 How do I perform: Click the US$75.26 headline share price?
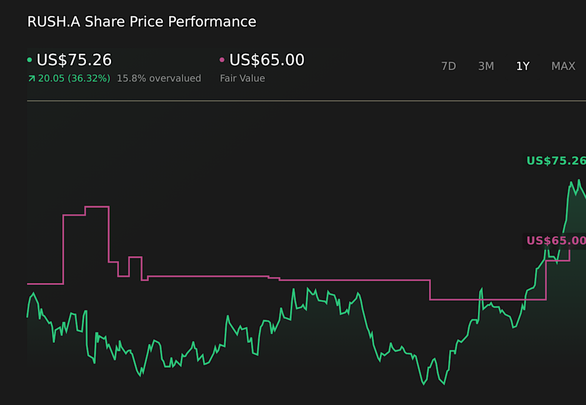[x=74, y=60]
